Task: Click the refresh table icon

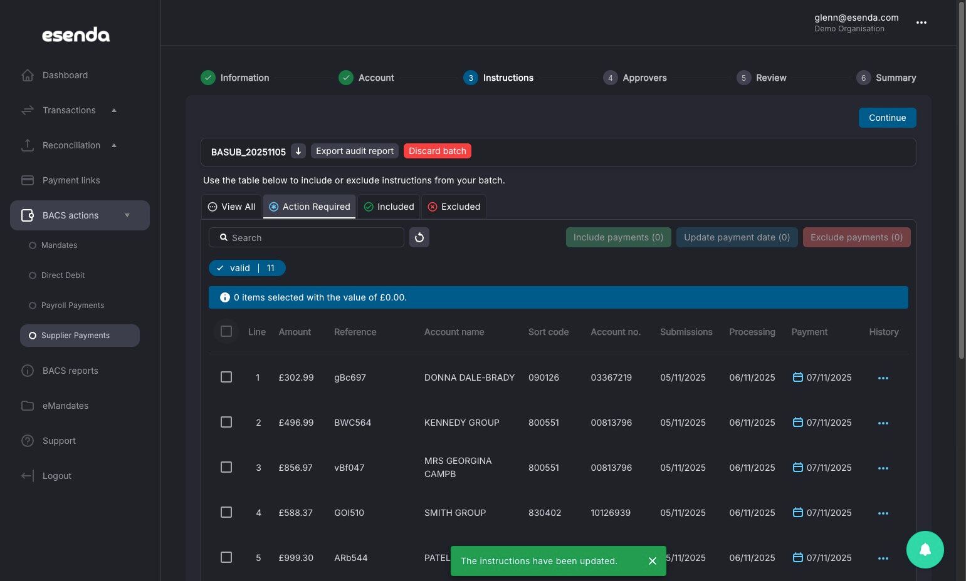Action: [419, 237]
